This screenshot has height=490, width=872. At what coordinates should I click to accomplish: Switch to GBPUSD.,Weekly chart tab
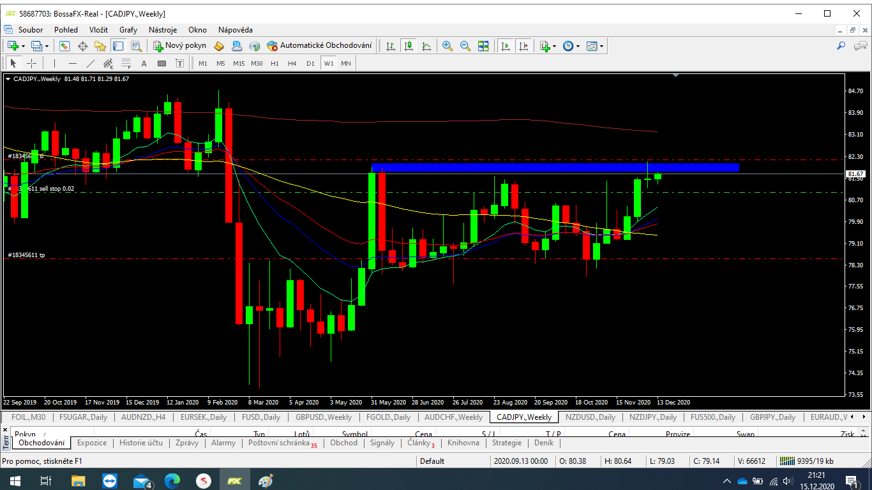324,417
